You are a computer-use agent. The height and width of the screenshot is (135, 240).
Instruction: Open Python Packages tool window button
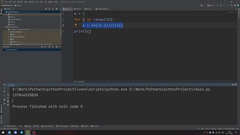(x=62, y=126)
